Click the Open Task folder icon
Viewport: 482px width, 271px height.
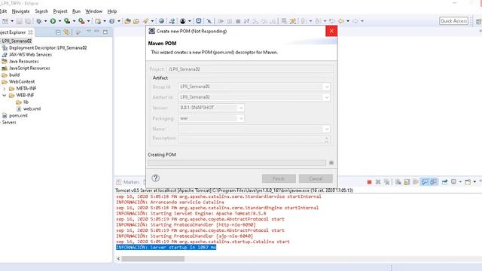point(136,21)
